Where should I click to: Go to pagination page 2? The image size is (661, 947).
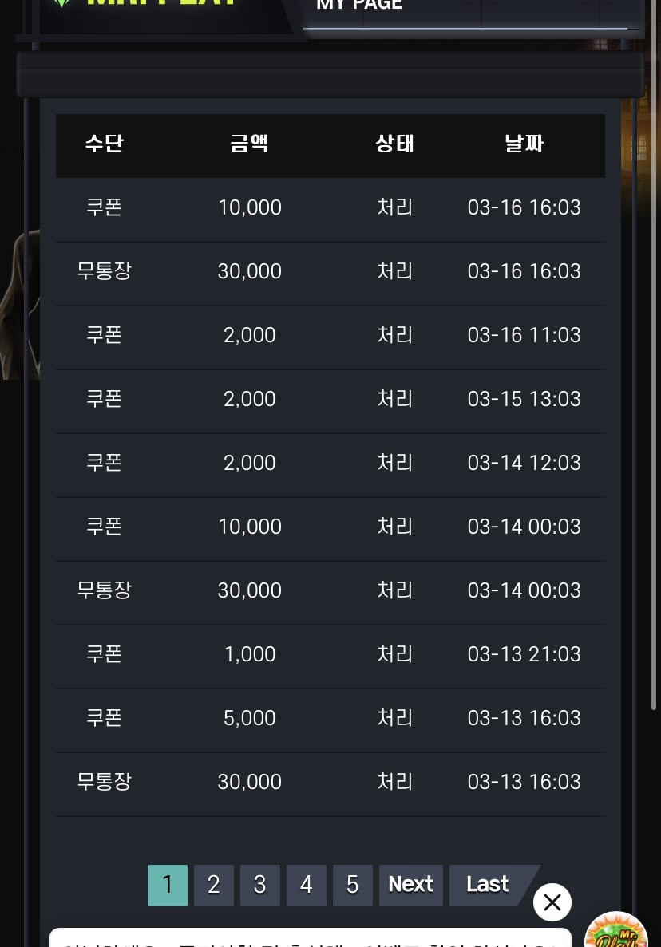tap(214, 885)
